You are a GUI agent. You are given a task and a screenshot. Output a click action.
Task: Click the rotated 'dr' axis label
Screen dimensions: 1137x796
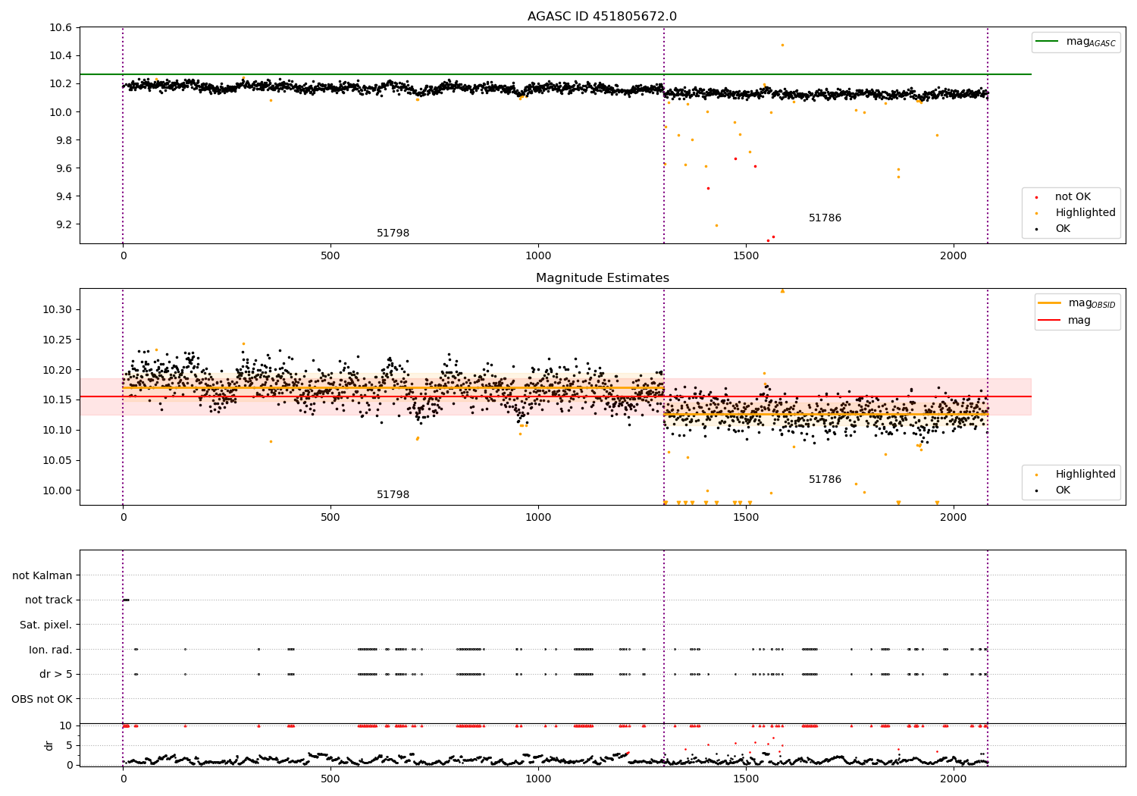pos(49,745)
